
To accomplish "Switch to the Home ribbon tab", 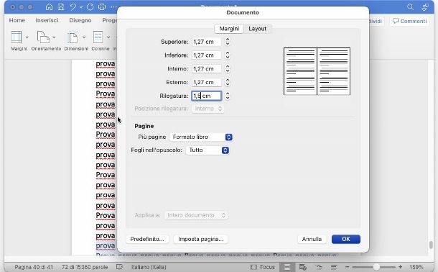I will [17, 20].
